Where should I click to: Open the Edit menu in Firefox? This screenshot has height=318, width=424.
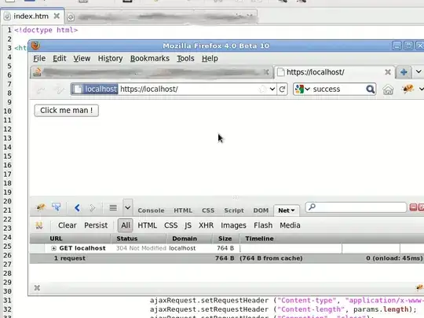59,58
